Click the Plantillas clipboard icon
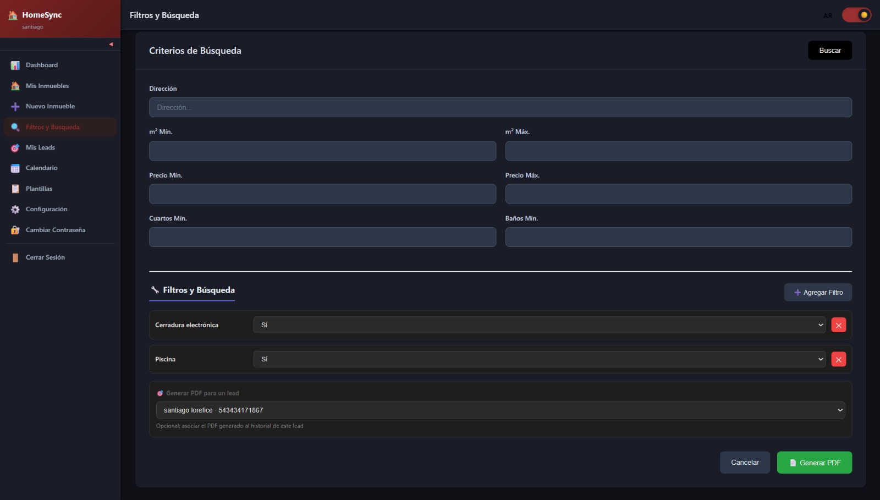 pos(15,189)
